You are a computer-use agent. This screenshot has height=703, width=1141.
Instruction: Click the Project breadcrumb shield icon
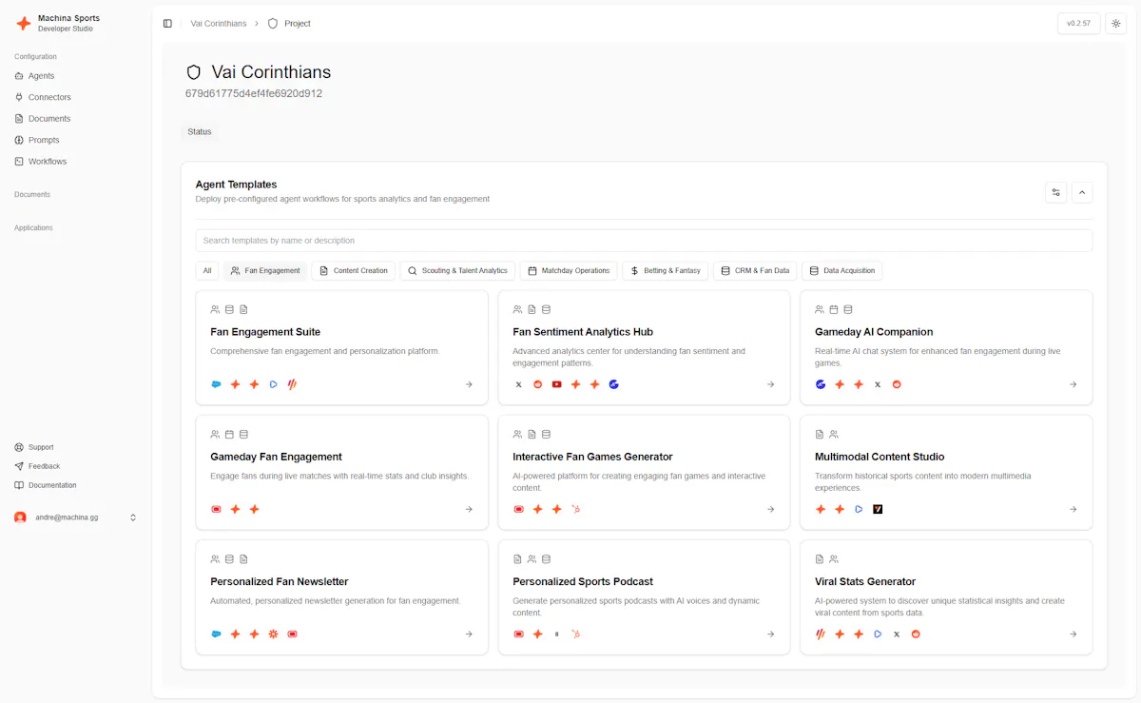(x=273, y=24)
